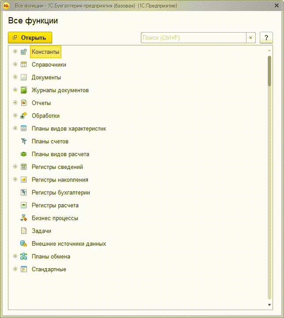284x318 pixels.
Task: Click the Обработки icon
Action: [23, 116]
